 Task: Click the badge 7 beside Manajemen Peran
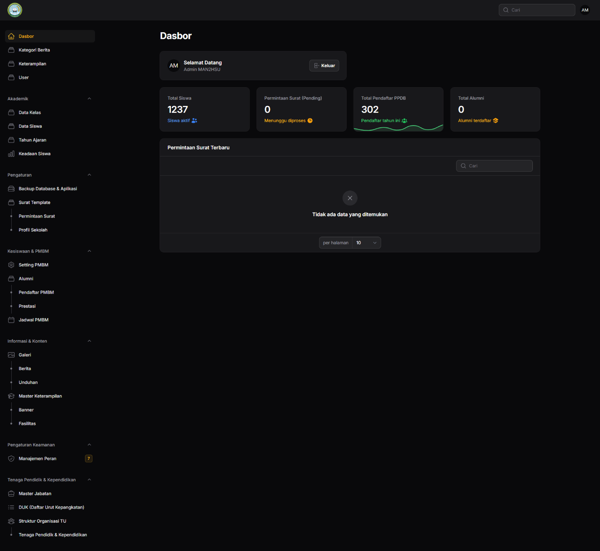[89, 459]
